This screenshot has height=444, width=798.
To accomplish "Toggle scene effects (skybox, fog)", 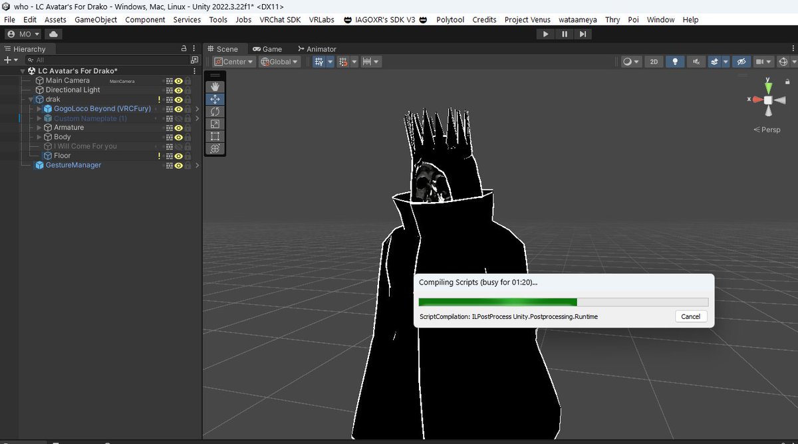I will point(714,61).
